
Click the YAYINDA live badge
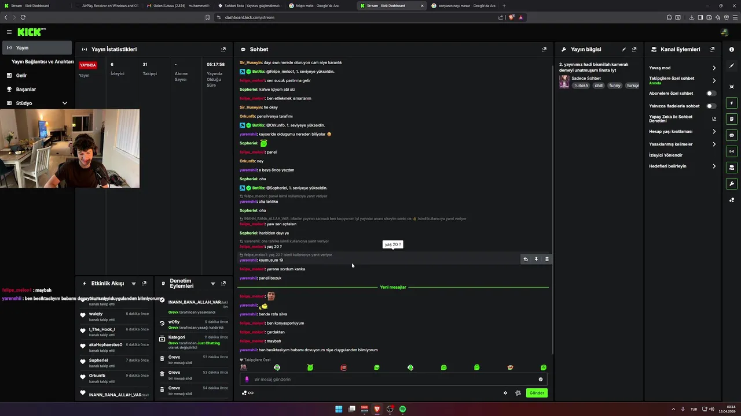point(88,65)
